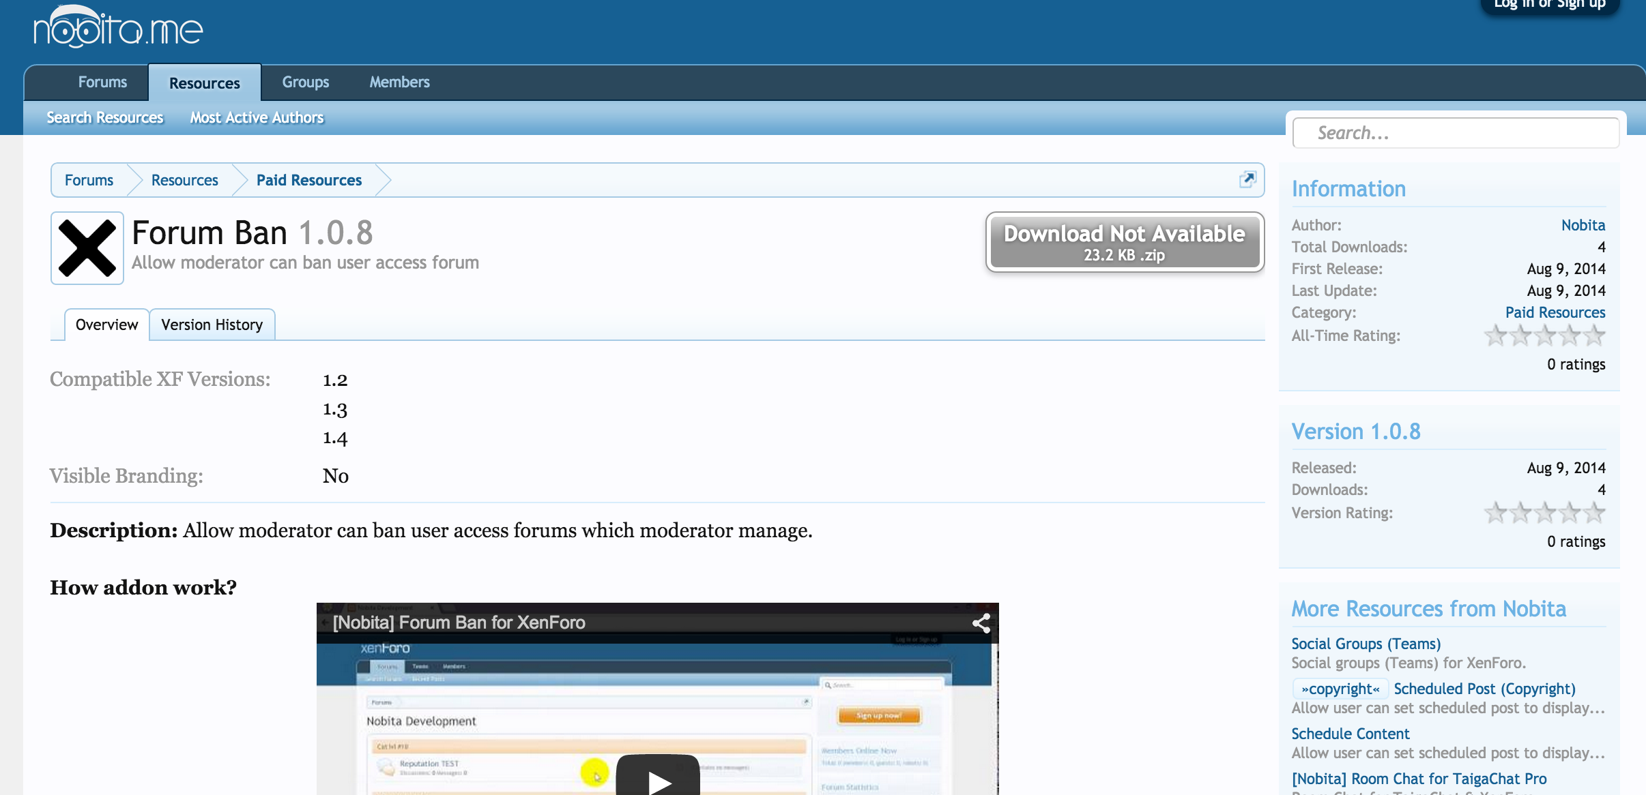Switch to the Overview tab

coord(107,325)
